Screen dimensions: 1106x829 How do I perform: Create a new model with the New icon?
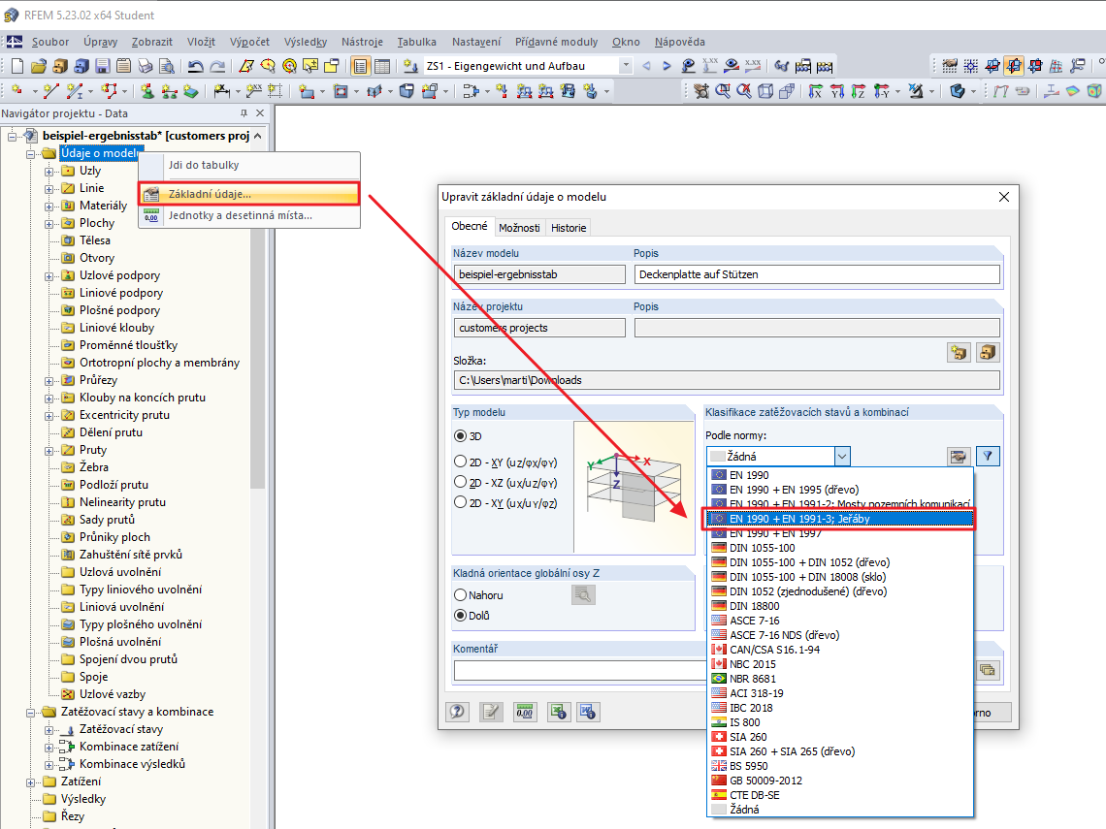pos(16,66)
